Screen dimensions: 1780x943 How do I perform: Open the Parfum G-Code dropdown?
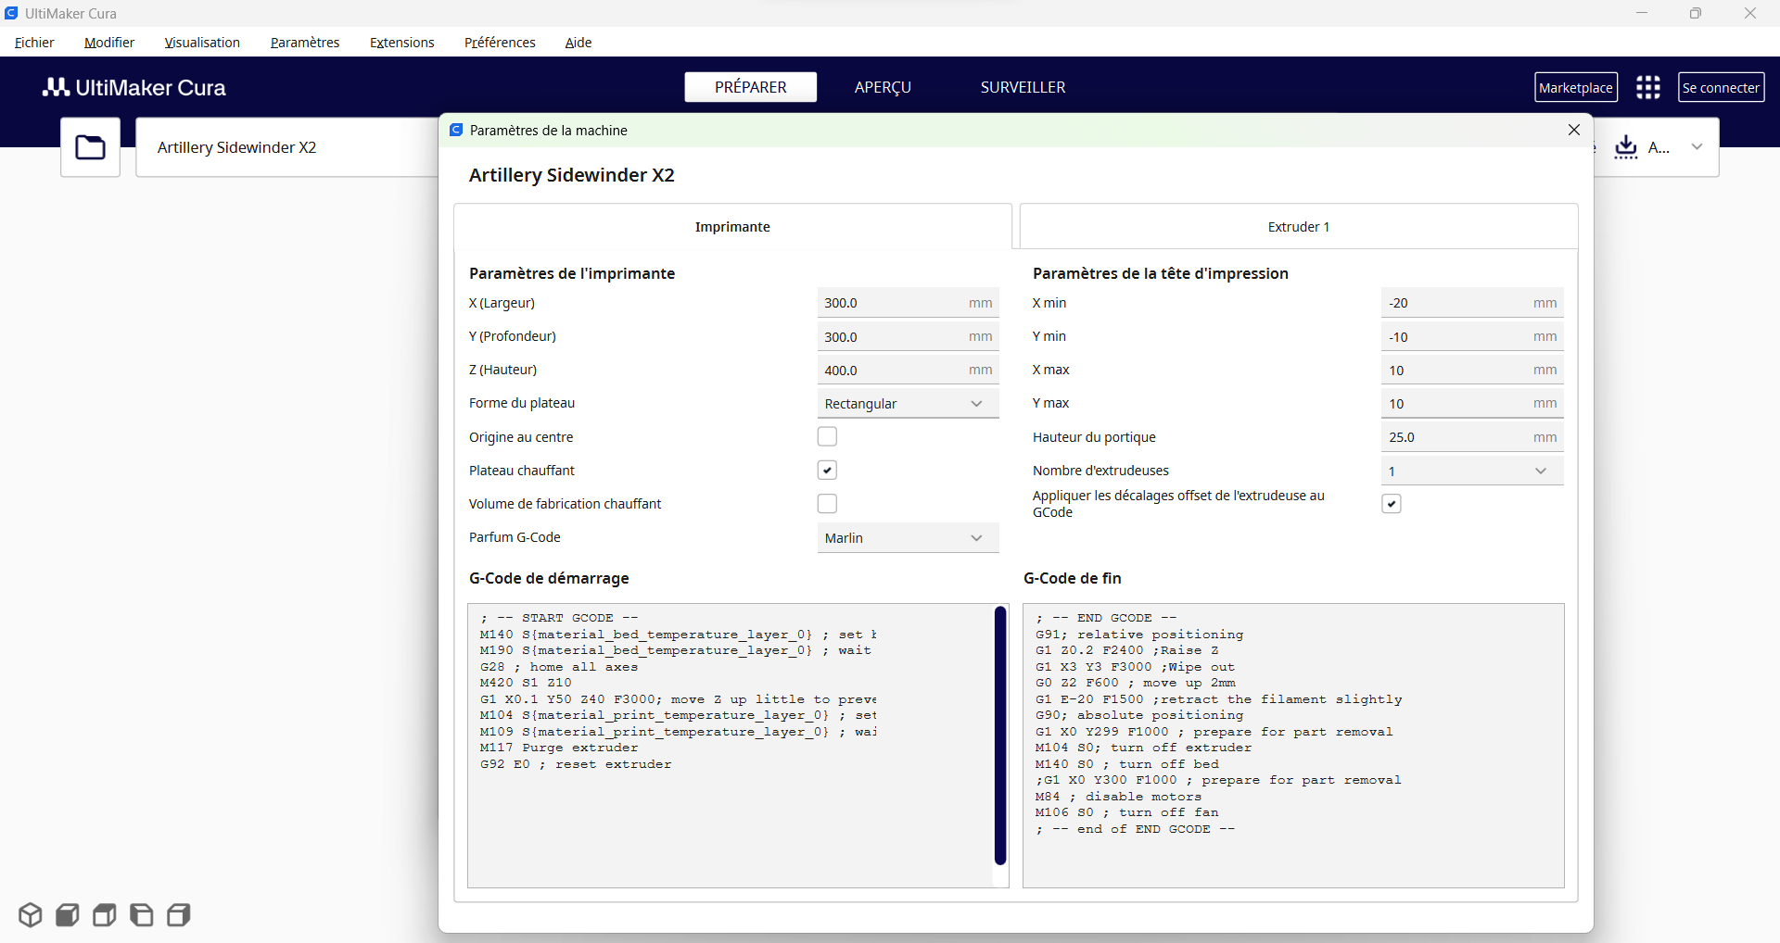[x=908, y=538]
